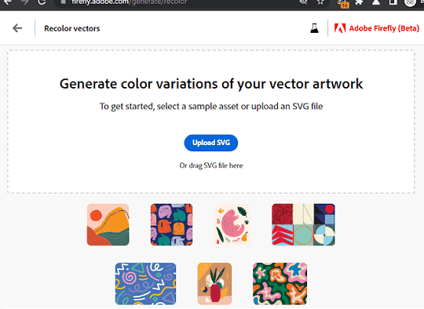Select the navy leaf pattern sample
The height and width of the screenshot is (309, 424).
coord(171,225)
